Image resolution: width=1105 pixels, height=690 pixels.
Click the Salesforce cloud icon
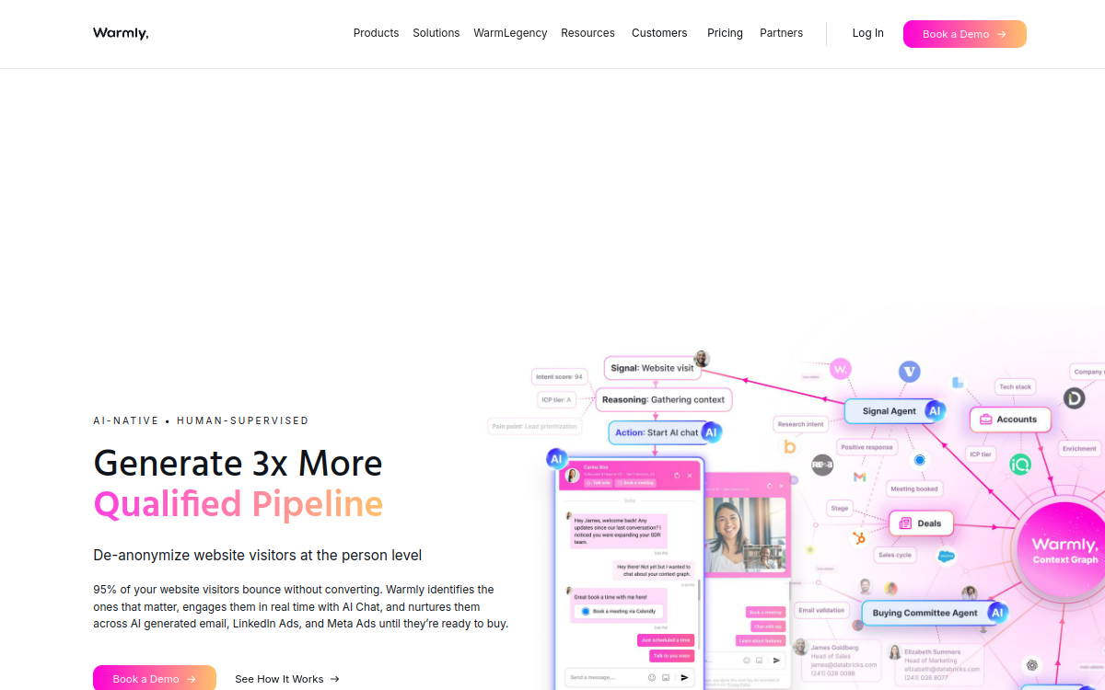click(x=946, y=556)
